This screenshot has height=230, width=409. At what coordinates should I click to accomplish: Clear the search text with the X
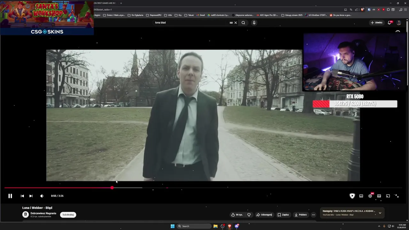235,23
